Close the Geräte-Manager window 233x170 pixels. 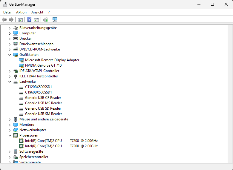(226, 4)
